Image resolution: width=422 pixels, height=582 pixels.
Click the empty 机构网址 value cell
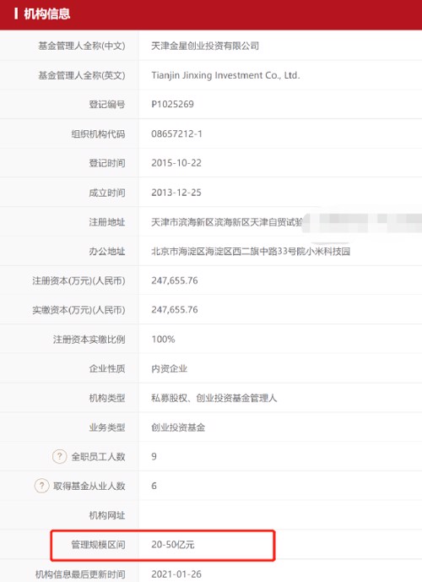click(280, 515)
